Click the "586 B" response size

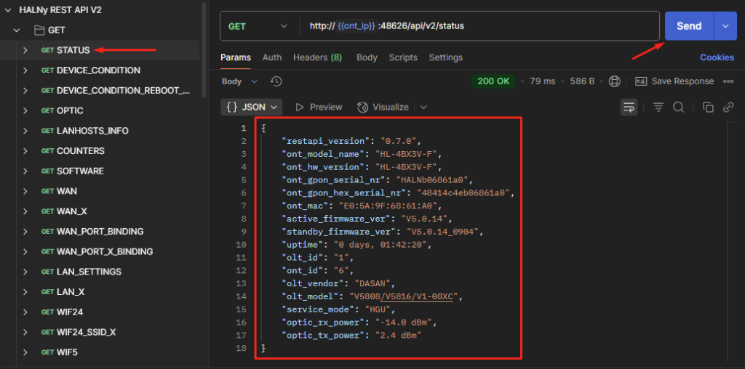583,81
